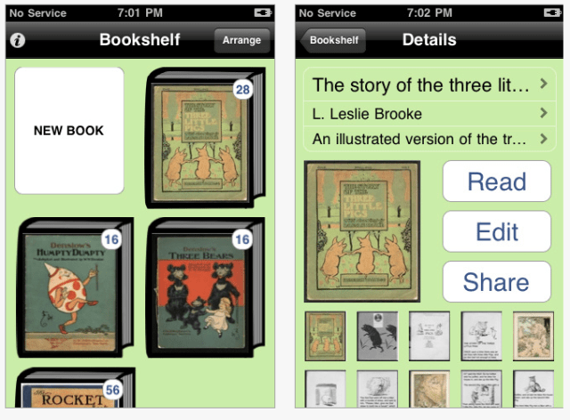Viewport: 570px width, 420px height.
Task: Select the first cover page thumbnail
Action: click(x=325, y=336)
